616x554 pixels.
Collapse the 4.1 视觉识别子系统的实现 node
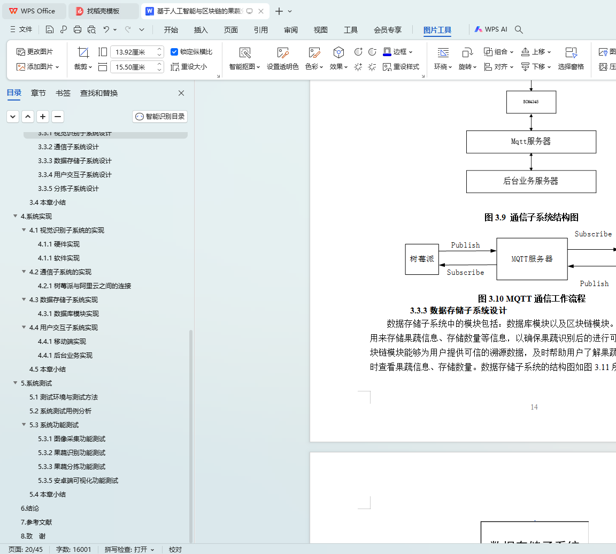coord(24,230)
